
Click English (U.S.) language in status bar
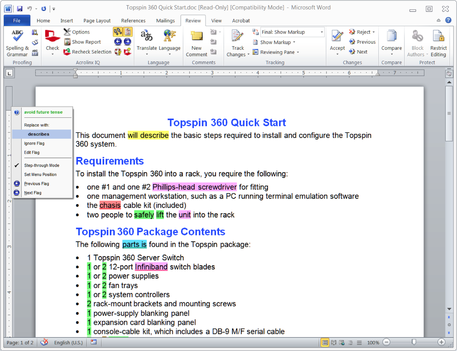[x=69, y=342]
